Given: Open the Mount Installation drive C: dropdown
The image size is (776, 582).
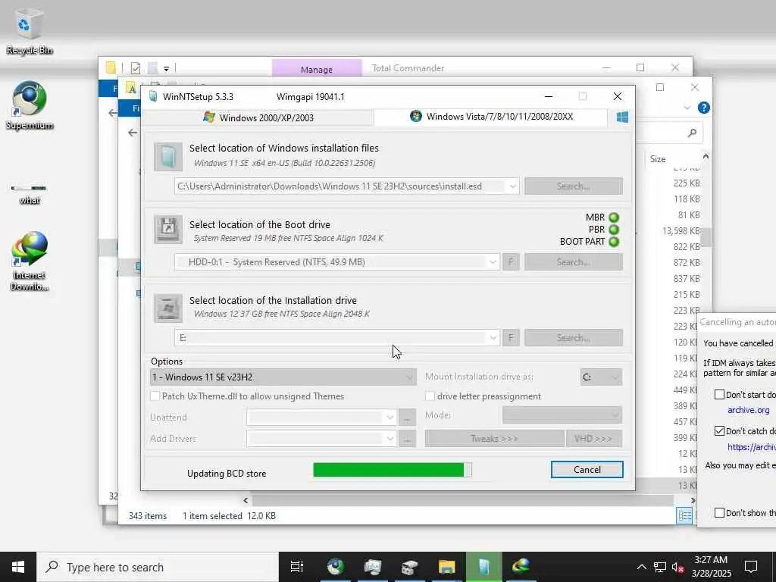Looking at the screenshot, I should click(x=601, y=377).
